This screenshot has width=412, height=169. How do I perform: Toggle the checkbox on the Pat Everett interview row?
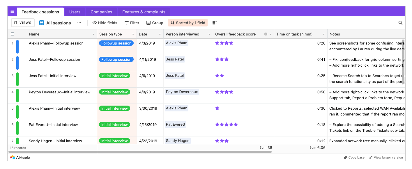click(12, 124)
